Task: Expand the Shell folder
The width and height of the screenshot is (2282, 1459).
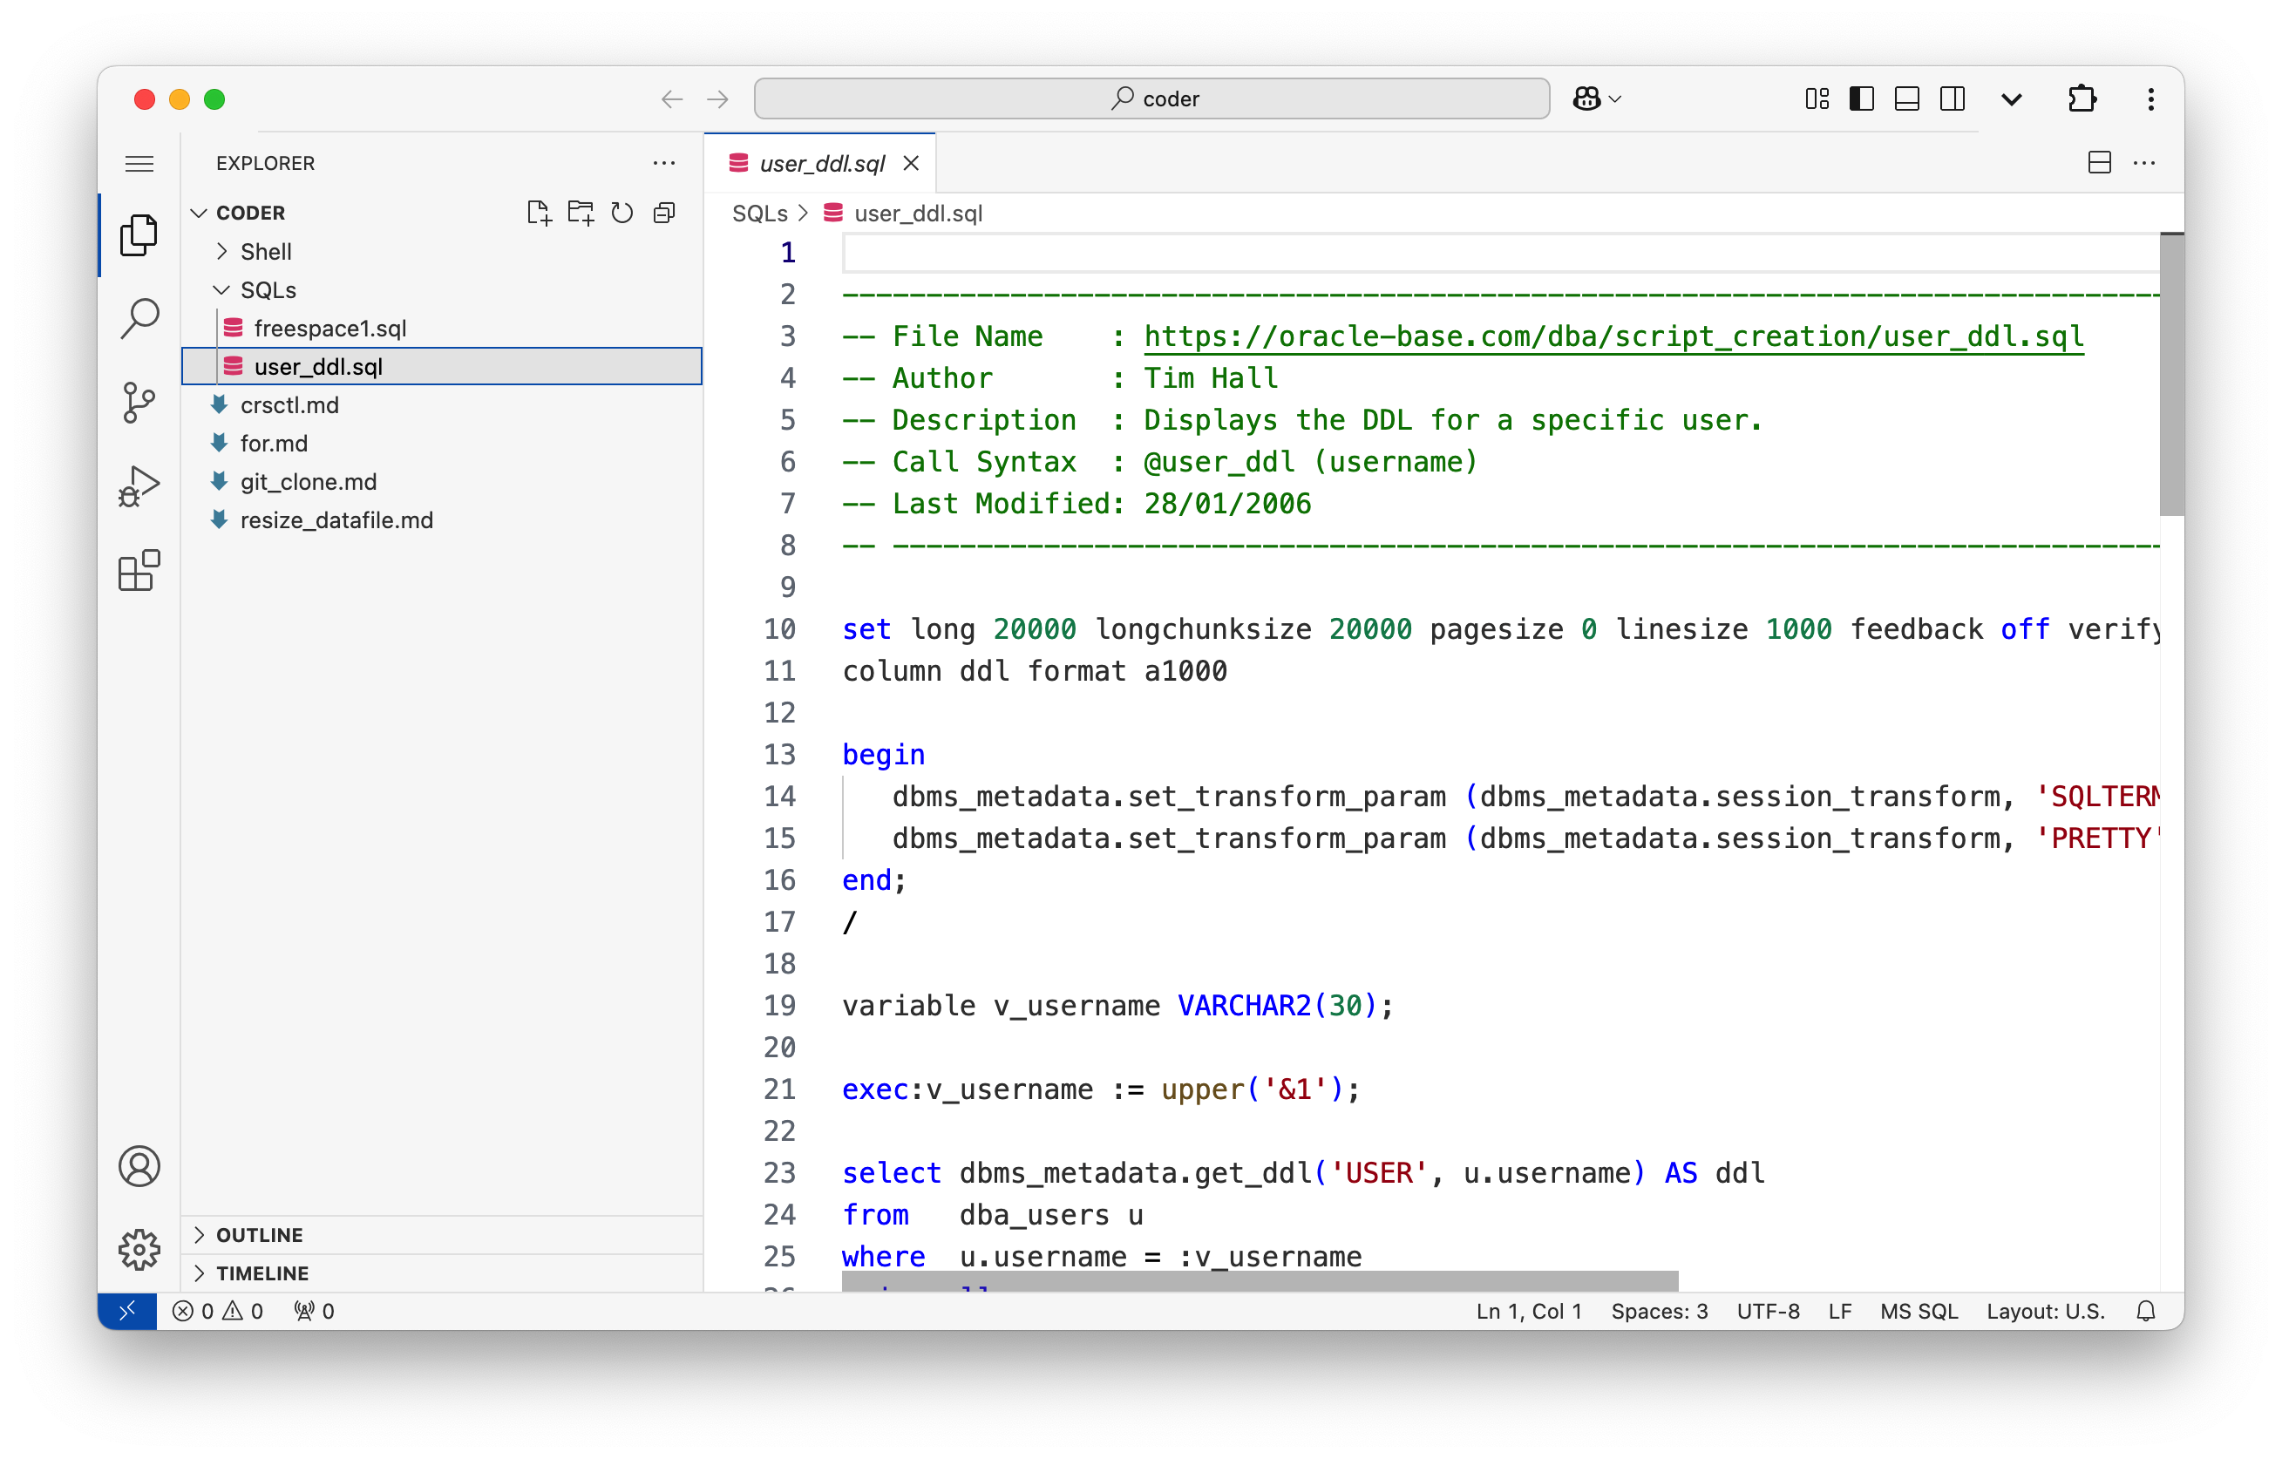Action: 265,251
